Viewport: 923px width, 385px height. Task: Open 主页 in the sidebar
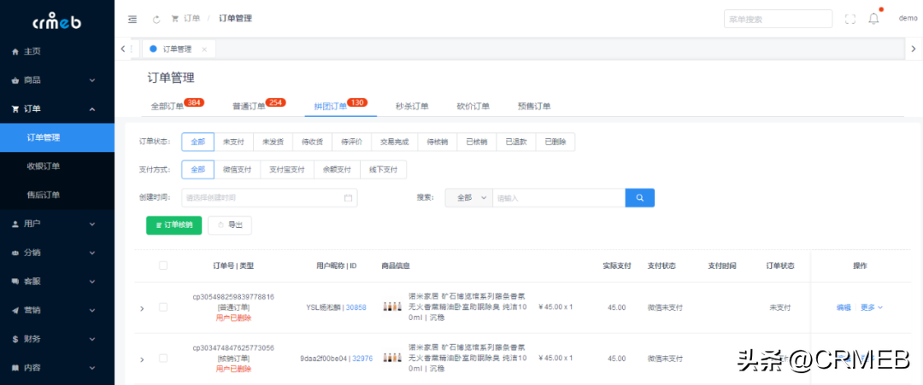pos(57,51)
